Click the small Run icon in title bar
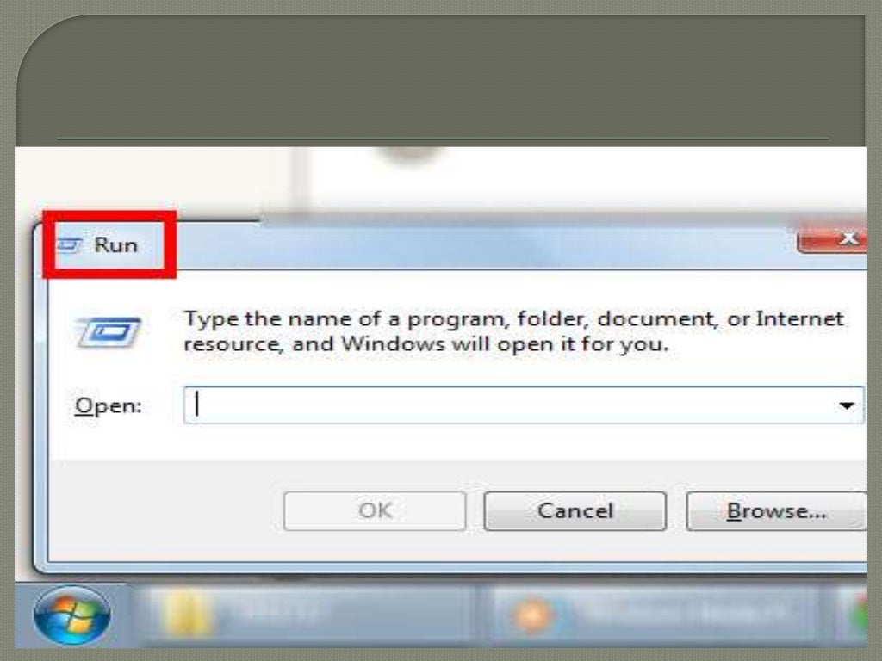The height and width of the screenshot is (661, 882). [70, 245]
